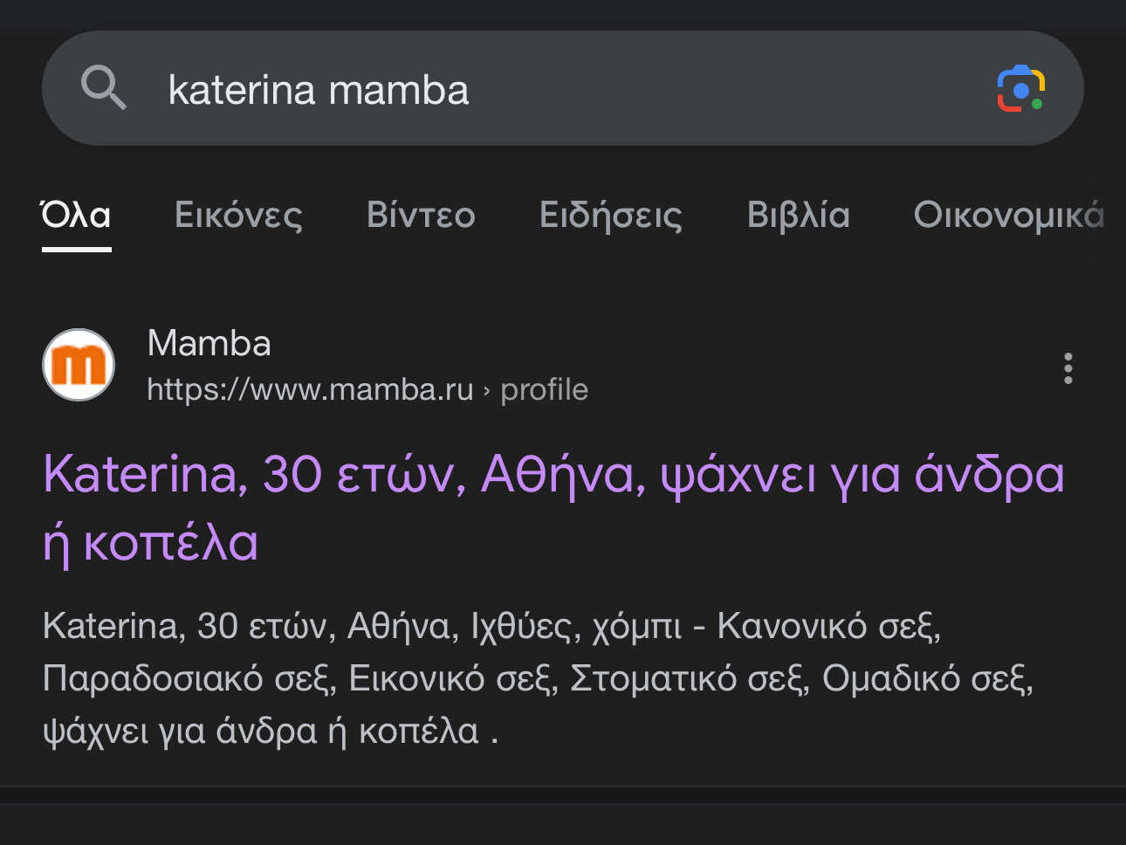Open the three-dot result options menu
This screenshot has width=1126, height=845.
click(x=1068, y=368)
